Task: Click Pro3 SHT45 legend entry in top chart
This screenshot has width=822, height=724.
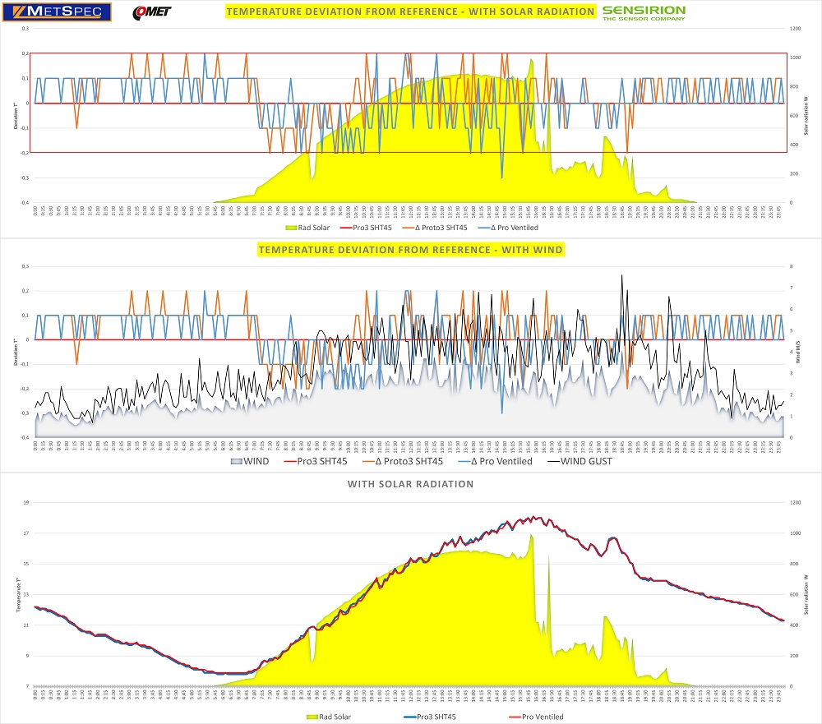Action: click(368, 226)
